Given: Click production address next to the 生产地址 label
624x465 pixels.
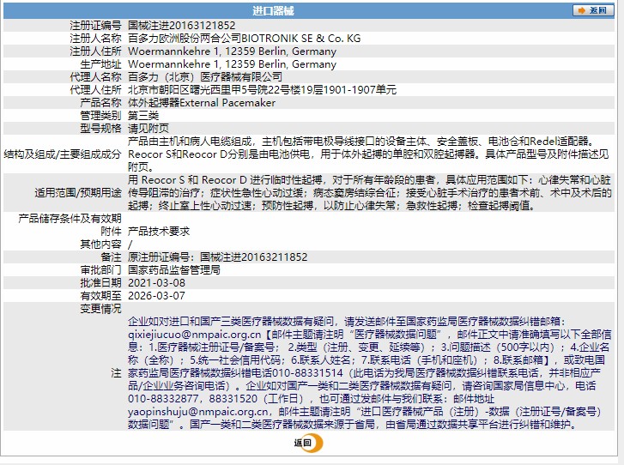Looking at the screenshot, I should 232,64.
